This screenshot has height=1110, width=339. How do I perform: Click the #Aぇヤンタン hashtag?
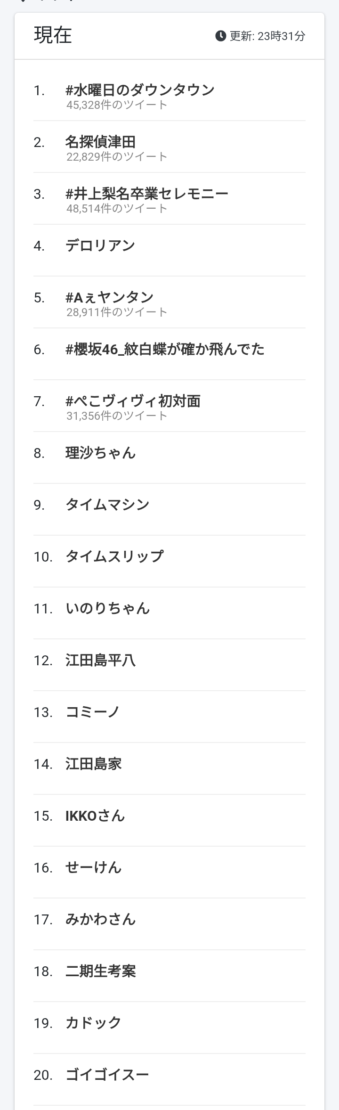[110, 297]
